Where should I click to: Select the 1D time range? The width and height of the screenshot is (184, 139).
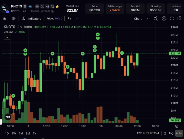7,133
